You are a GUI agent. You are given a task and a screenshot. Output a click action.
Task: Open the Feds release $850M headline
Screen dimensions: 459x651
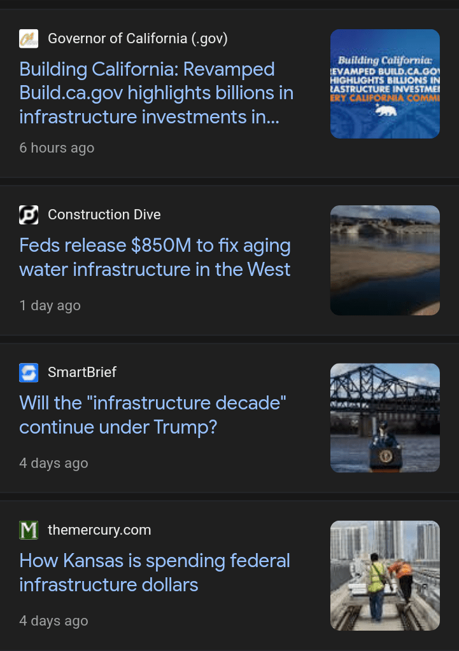[155, 257]
